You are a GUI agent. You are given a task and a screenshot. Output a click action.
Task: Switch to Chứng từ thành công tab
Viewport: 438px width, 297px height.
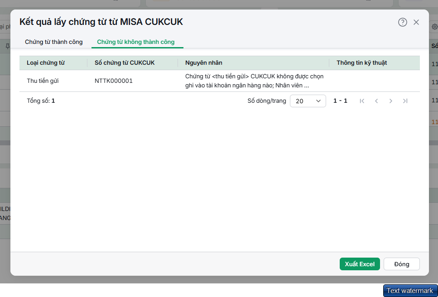coord(53,42)
